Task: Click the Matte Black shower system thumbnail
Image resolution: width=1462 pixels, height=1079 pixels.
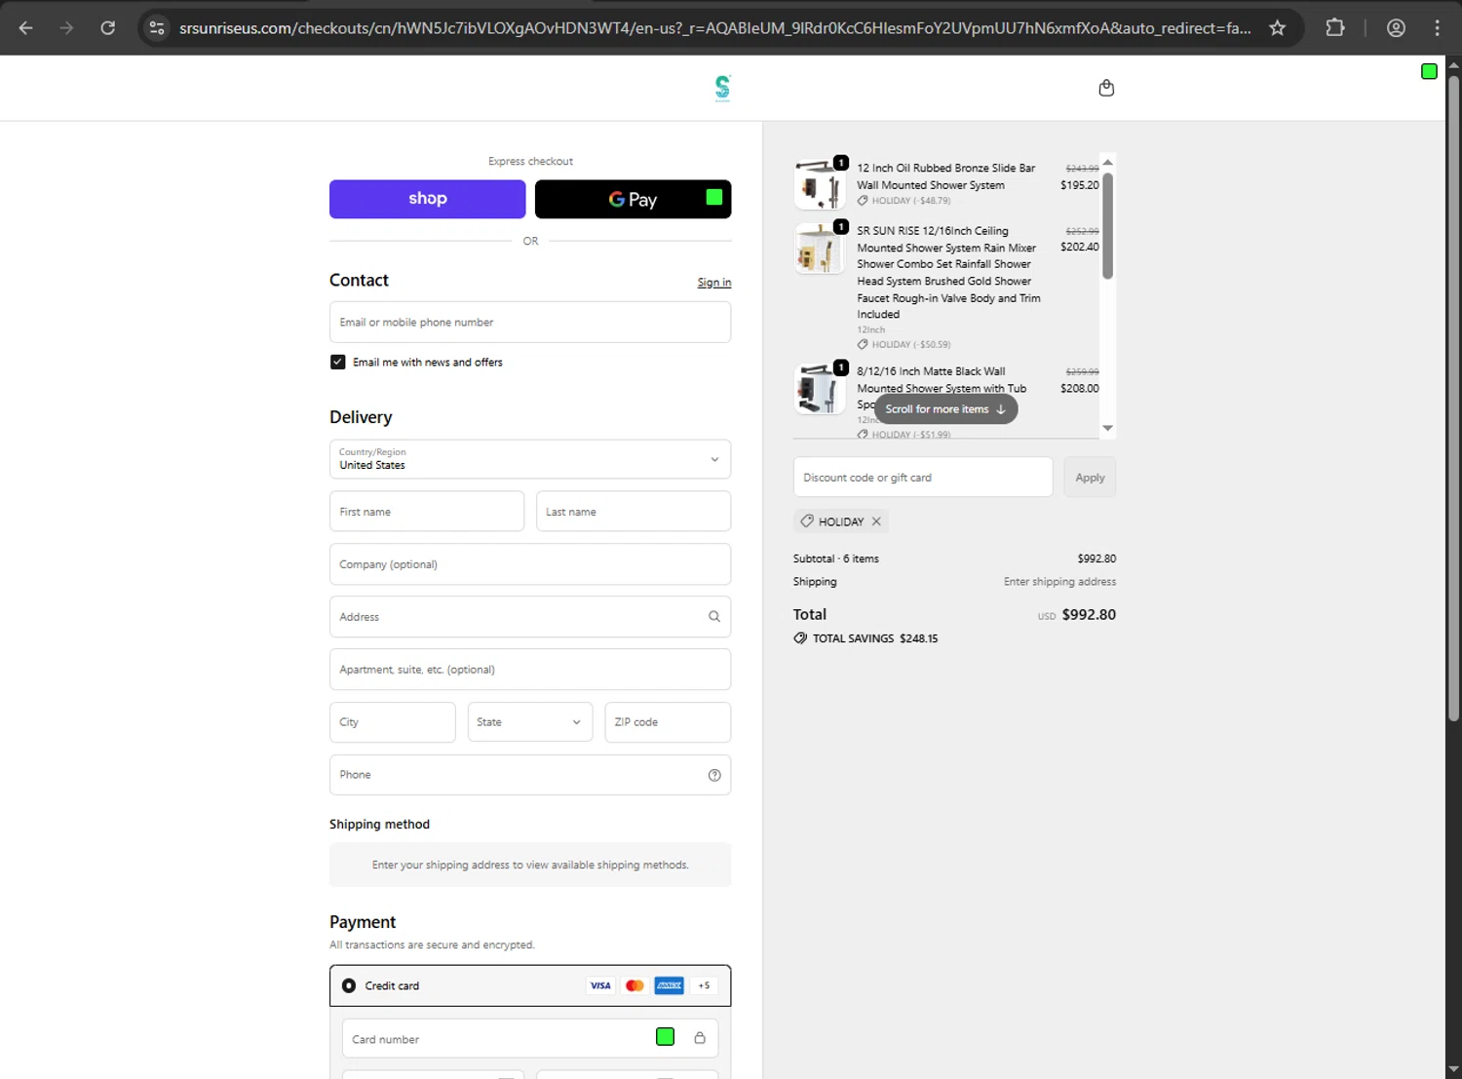Action: point(820,389)
